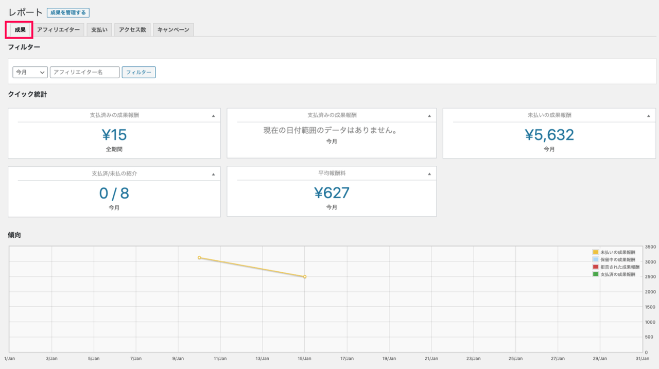Select the chart data point at 15/Jan

tap(305, 277)
